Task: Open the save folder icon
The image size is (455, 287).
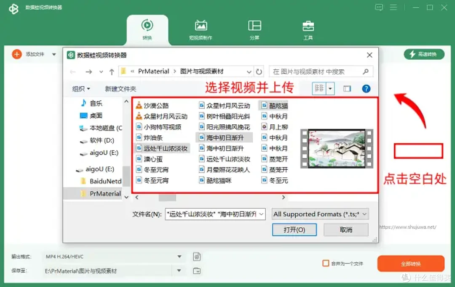Action: coord(197,271)
